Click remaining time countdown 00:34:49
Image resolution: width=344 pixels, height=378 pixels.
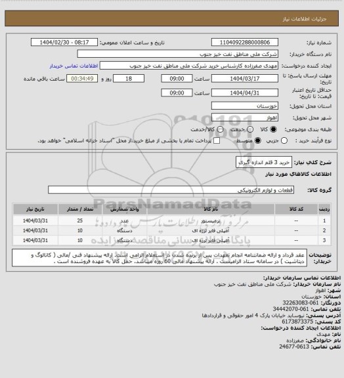82,79
